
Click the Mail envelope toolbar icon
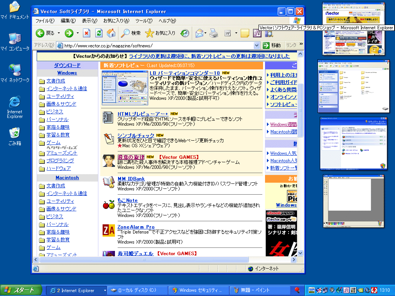pyautogui.click(x=199, y=33)
